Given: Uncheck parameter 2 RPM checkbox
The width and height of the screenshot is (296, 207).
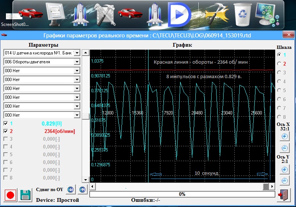Looking at the screenshot, I should click(6, 131).
